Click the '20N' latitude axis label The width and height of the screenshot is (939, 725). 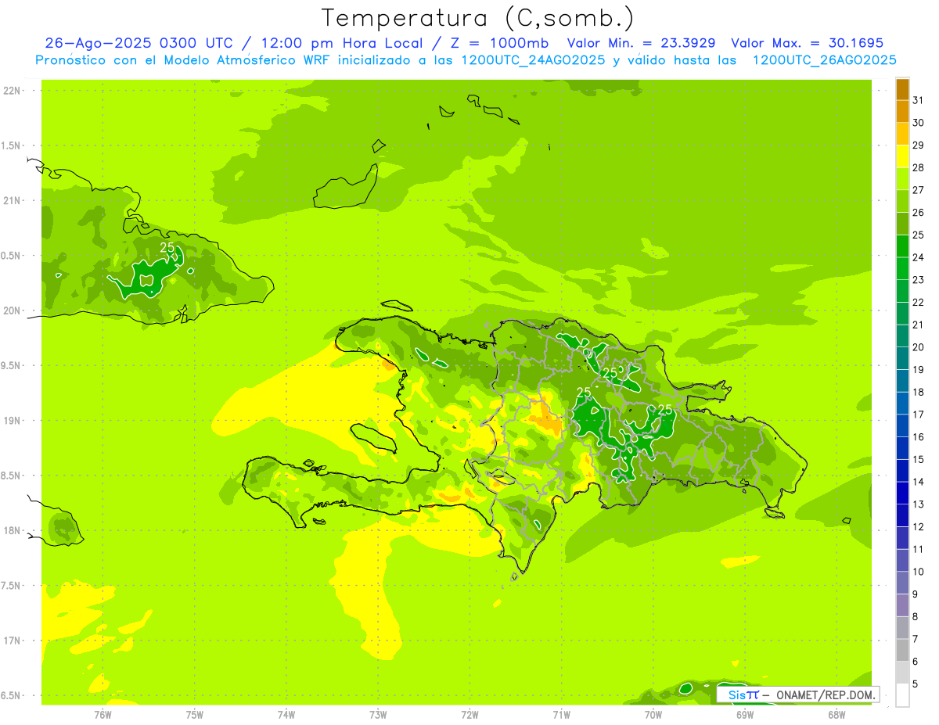tap(12, 310)
